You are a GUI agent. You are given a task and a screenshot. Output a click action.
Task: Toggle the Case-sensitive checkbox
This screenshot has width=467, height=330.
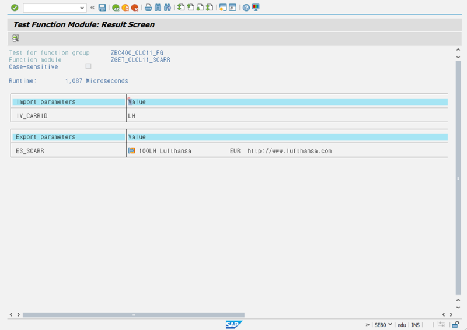89,66
